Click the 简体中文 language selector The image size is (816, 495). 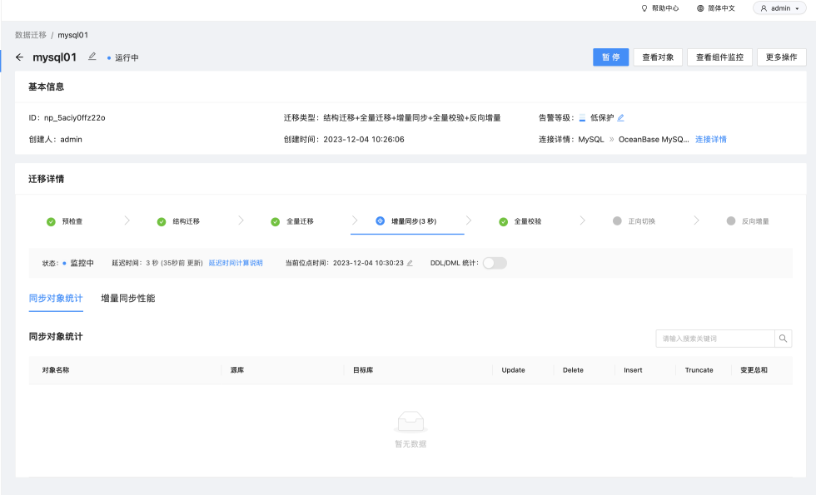tap(716, 8)
